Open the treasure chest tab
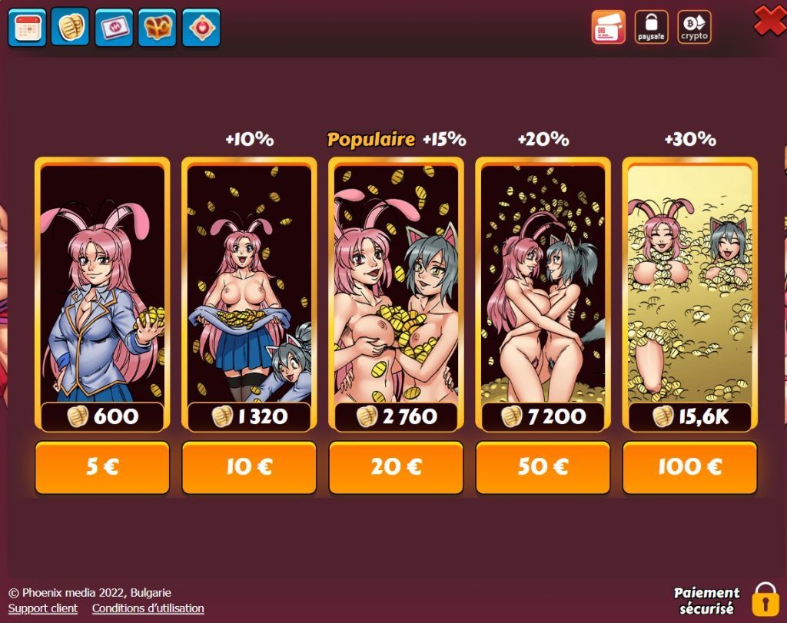The image size is (787, 623). pyautogui.click(x=157, y=28)
